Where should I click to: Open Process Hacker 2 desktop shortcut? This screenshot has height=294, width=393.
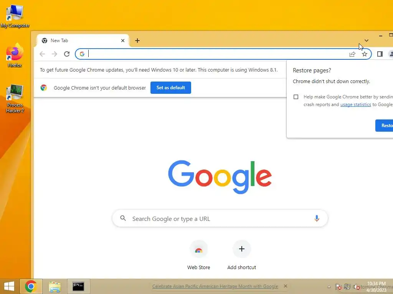point(15,98)
